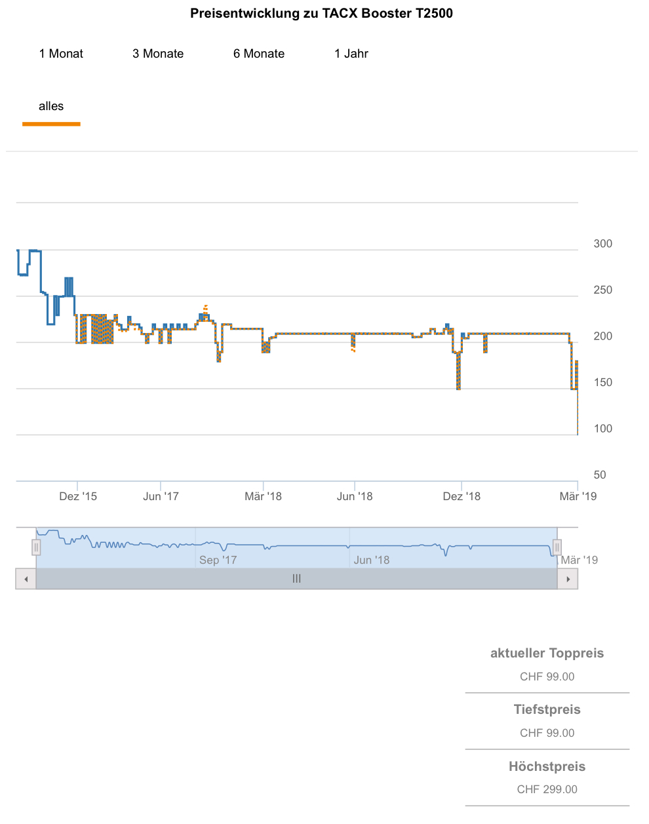Viewport: 649px width, 824px height.
Task: Choose the 1 Jahr range
Action: (351, 54)
